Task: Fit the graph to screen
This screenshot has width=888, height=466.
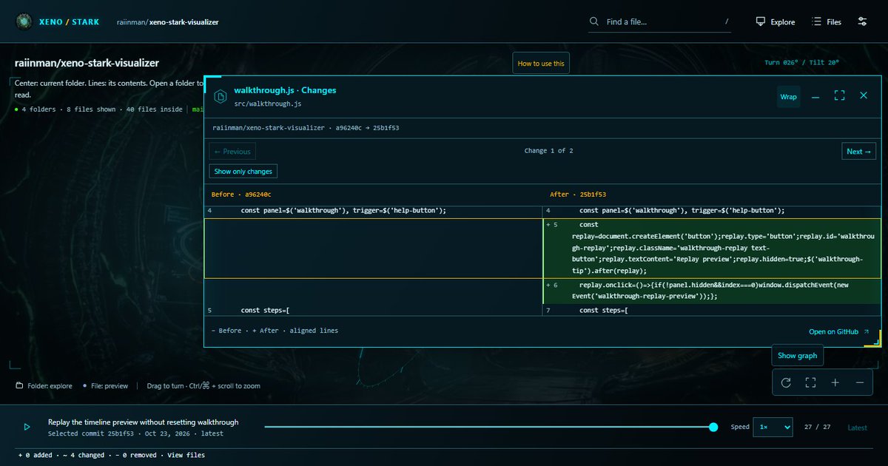Action: [x=810, y=382]
